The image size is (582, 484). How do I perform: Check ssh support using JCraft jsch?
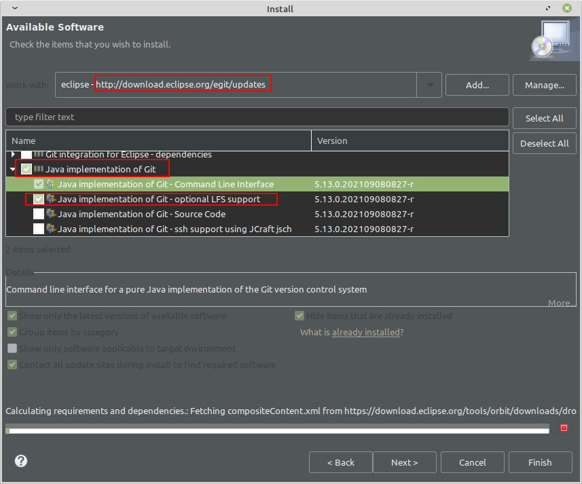pyautogui.click(x=39, y=229)
